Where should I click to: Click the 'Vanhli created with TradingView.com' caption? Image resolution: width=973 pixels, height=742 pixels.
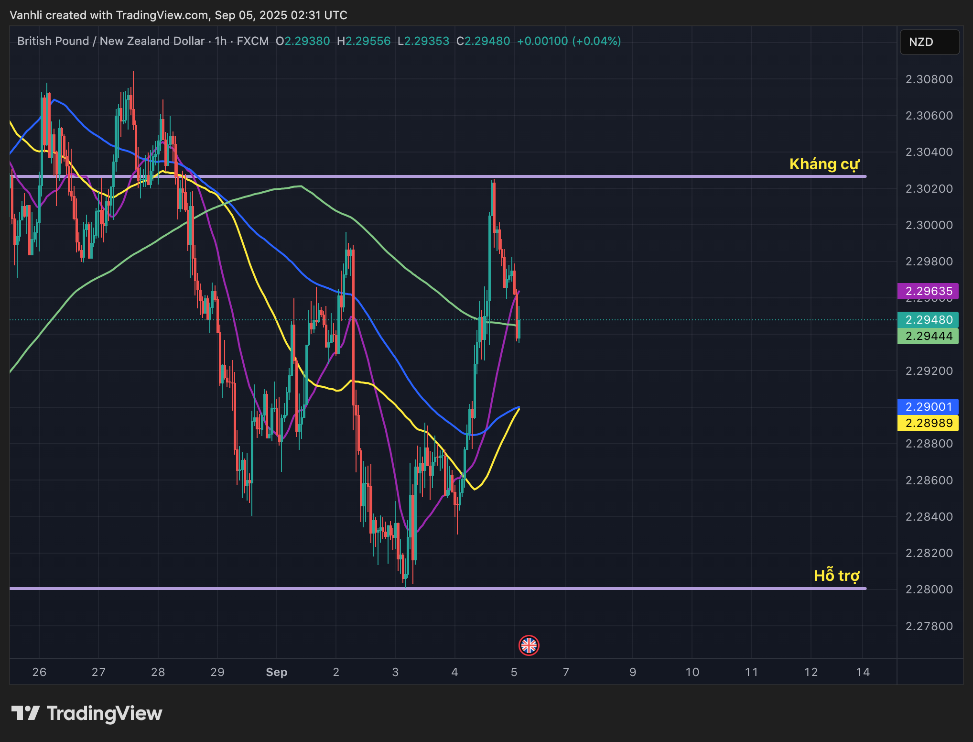109,15
